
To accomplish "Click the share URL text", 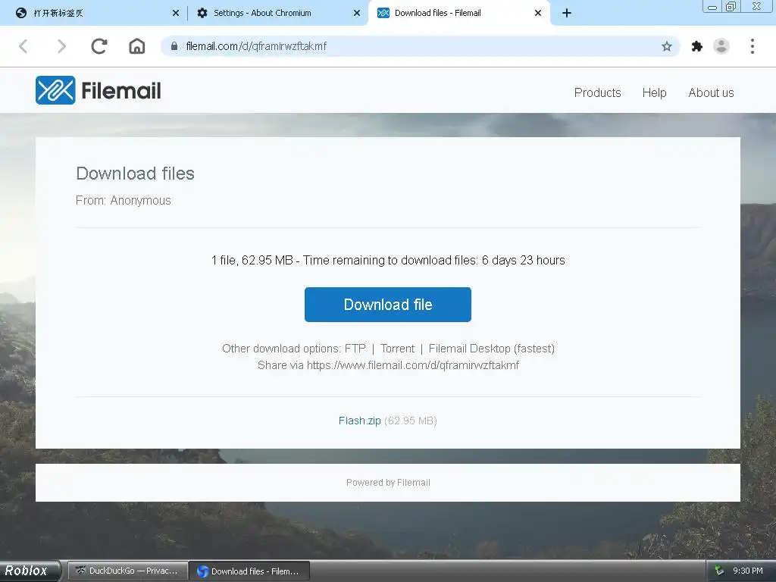I will [x=413, y=365].
